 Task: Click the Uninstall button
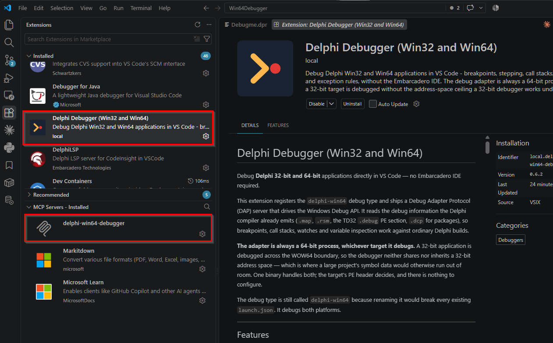pos(352,104)
